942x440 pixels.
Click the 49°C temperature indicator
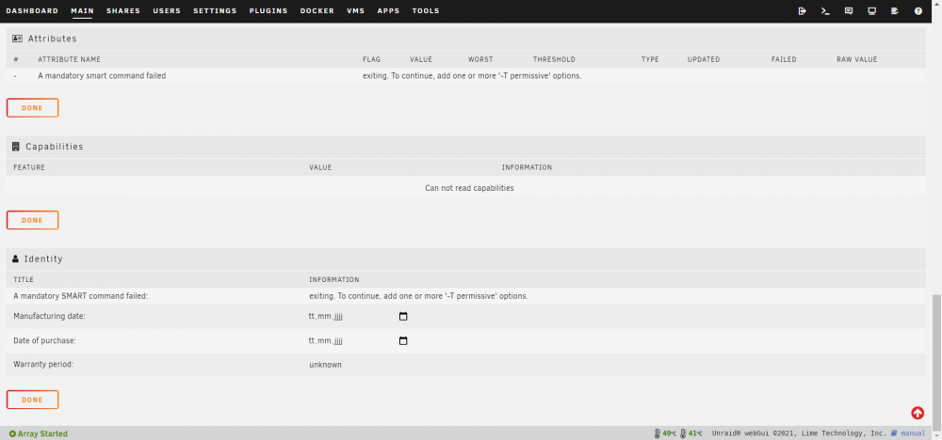(666, 433)
